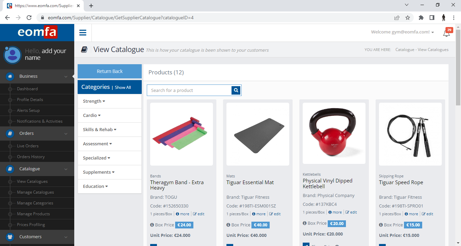Open the browser side panel icon
The image size is (461, 246).
point(432,18)
